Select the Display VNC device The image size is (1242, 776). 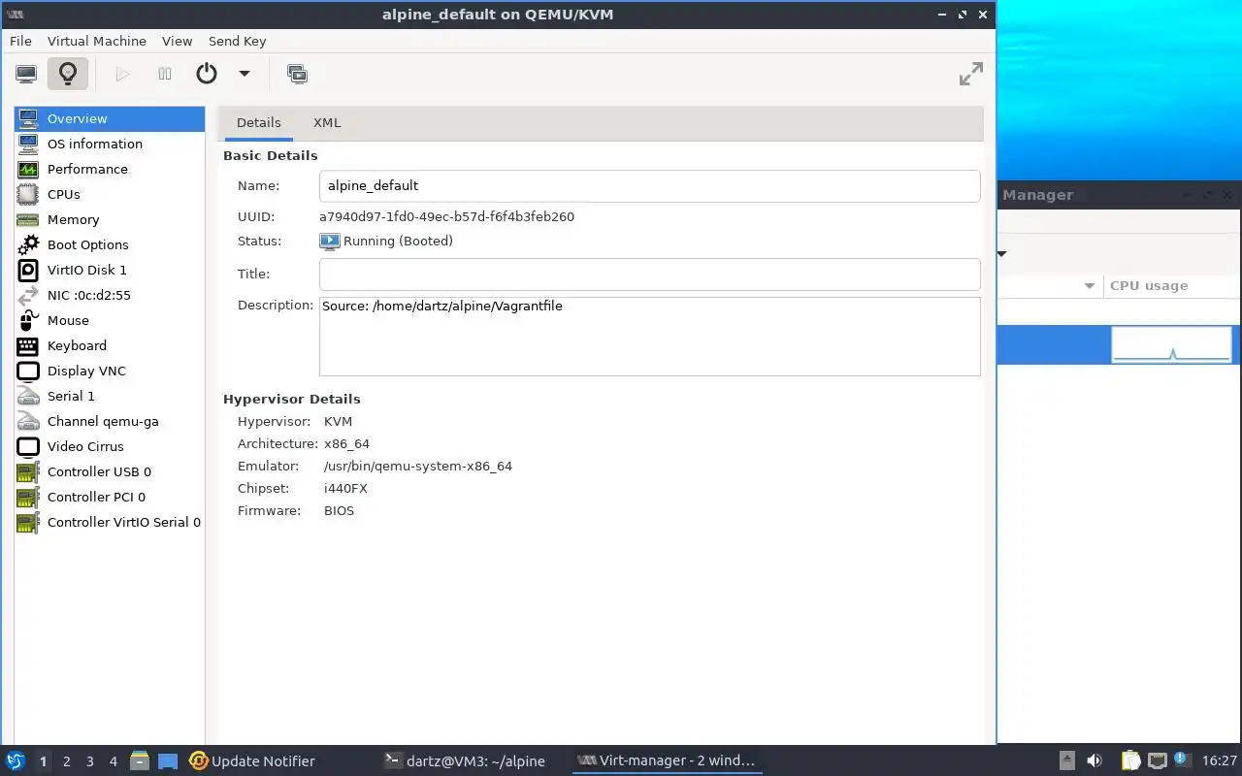tap(110, 371)
